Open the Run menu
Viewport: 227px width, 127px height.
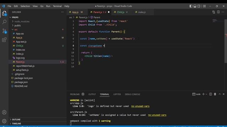click(x=48, y=6)
